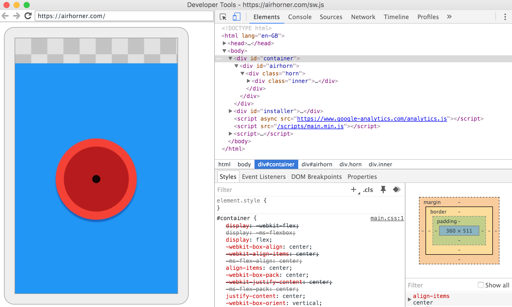Click the align-items: center declaration
This screenshot has height=307, width=512.
(259, 268)
